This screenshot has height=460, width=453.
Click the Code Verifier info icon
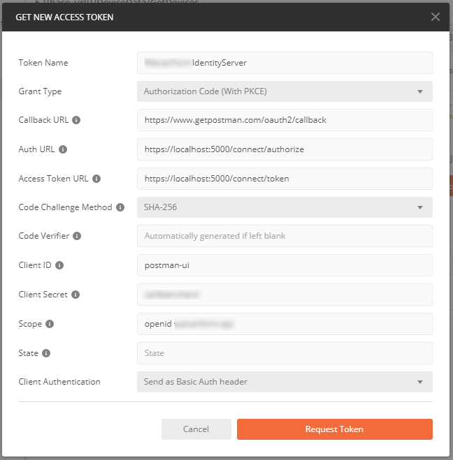[77, 236]
